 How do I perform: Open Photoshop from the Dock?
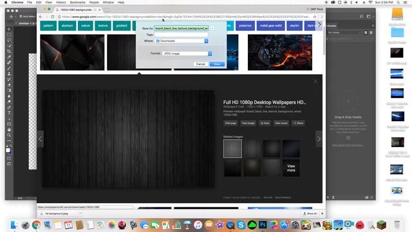263,225
